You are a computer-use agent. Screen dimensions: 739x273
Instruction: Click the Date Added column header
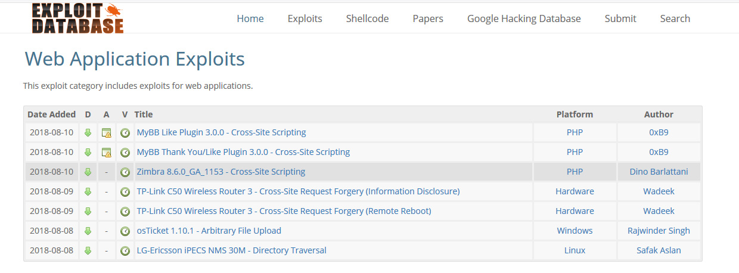tap(52, 114)
